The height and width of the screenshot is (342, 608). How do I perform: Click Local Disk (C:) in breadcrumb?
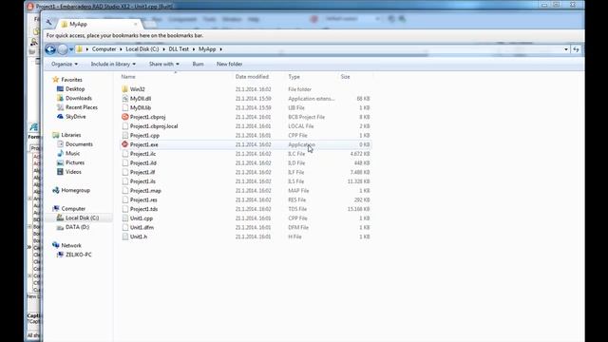click(x=142, y=49)
